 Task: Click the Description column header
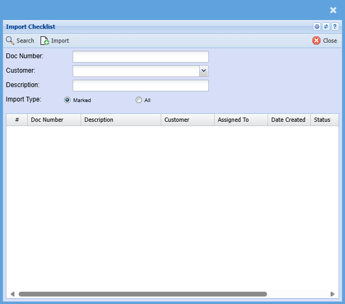click(x=121, y=120)
